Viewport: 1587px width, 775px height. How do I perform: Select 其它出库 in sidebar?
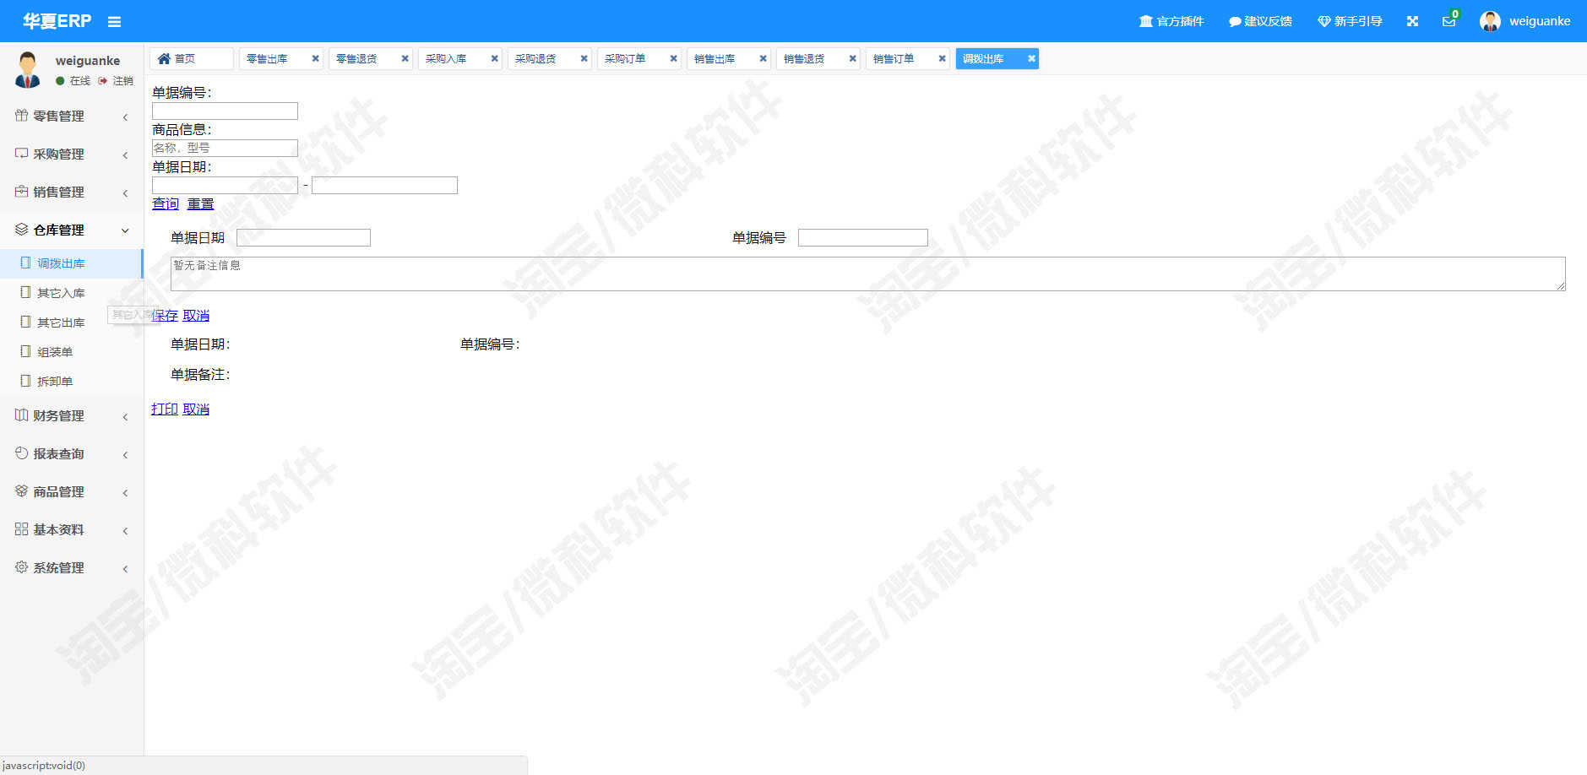tap(72, 322)
